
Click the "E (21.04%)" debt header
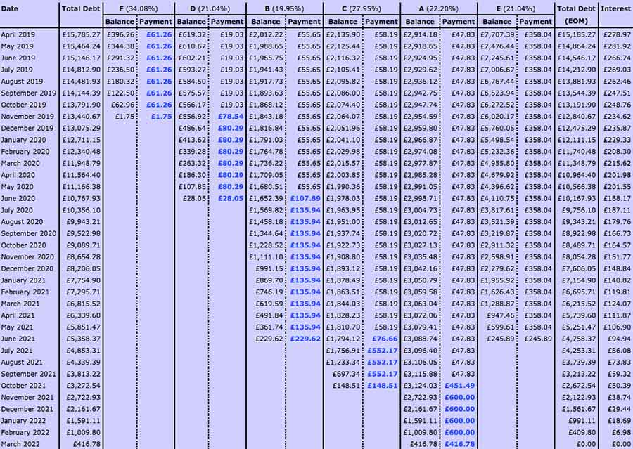click(x=516, y=8)
